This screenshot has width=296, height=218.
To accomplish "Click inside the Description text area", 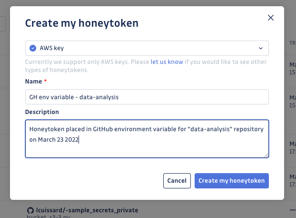I will coord(147,138).
